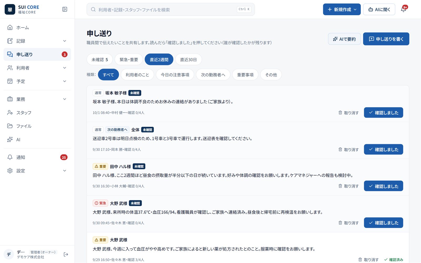Click the 次の勤務者へ tag on 全体 message
The width and height of the screenshot is (421, 263).
tap(117, 130)
